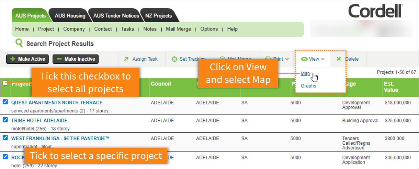Viewport: 419px width, 169px height.
Task: Open the Notes menu
Action: pyautogui.click(x=150, y=29)
